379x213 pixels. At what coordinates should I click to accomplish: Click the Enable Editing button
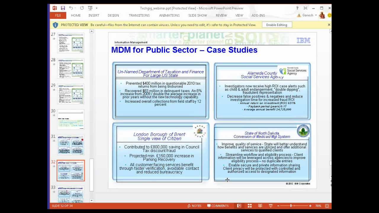(277, 25)
